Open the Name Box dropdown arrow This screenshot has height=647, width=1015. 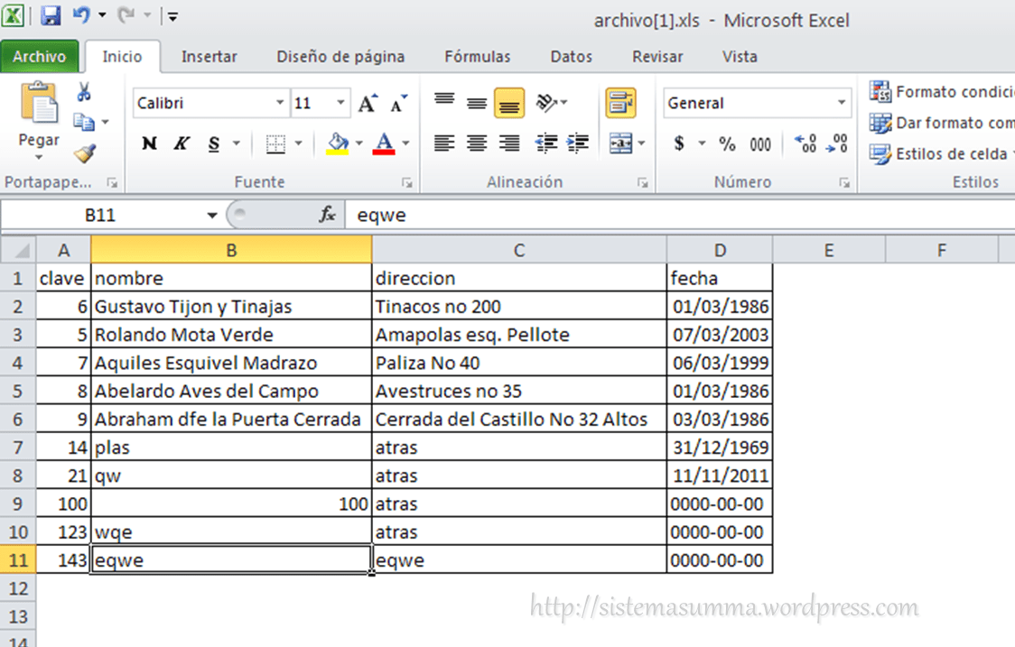click(212, 216)
